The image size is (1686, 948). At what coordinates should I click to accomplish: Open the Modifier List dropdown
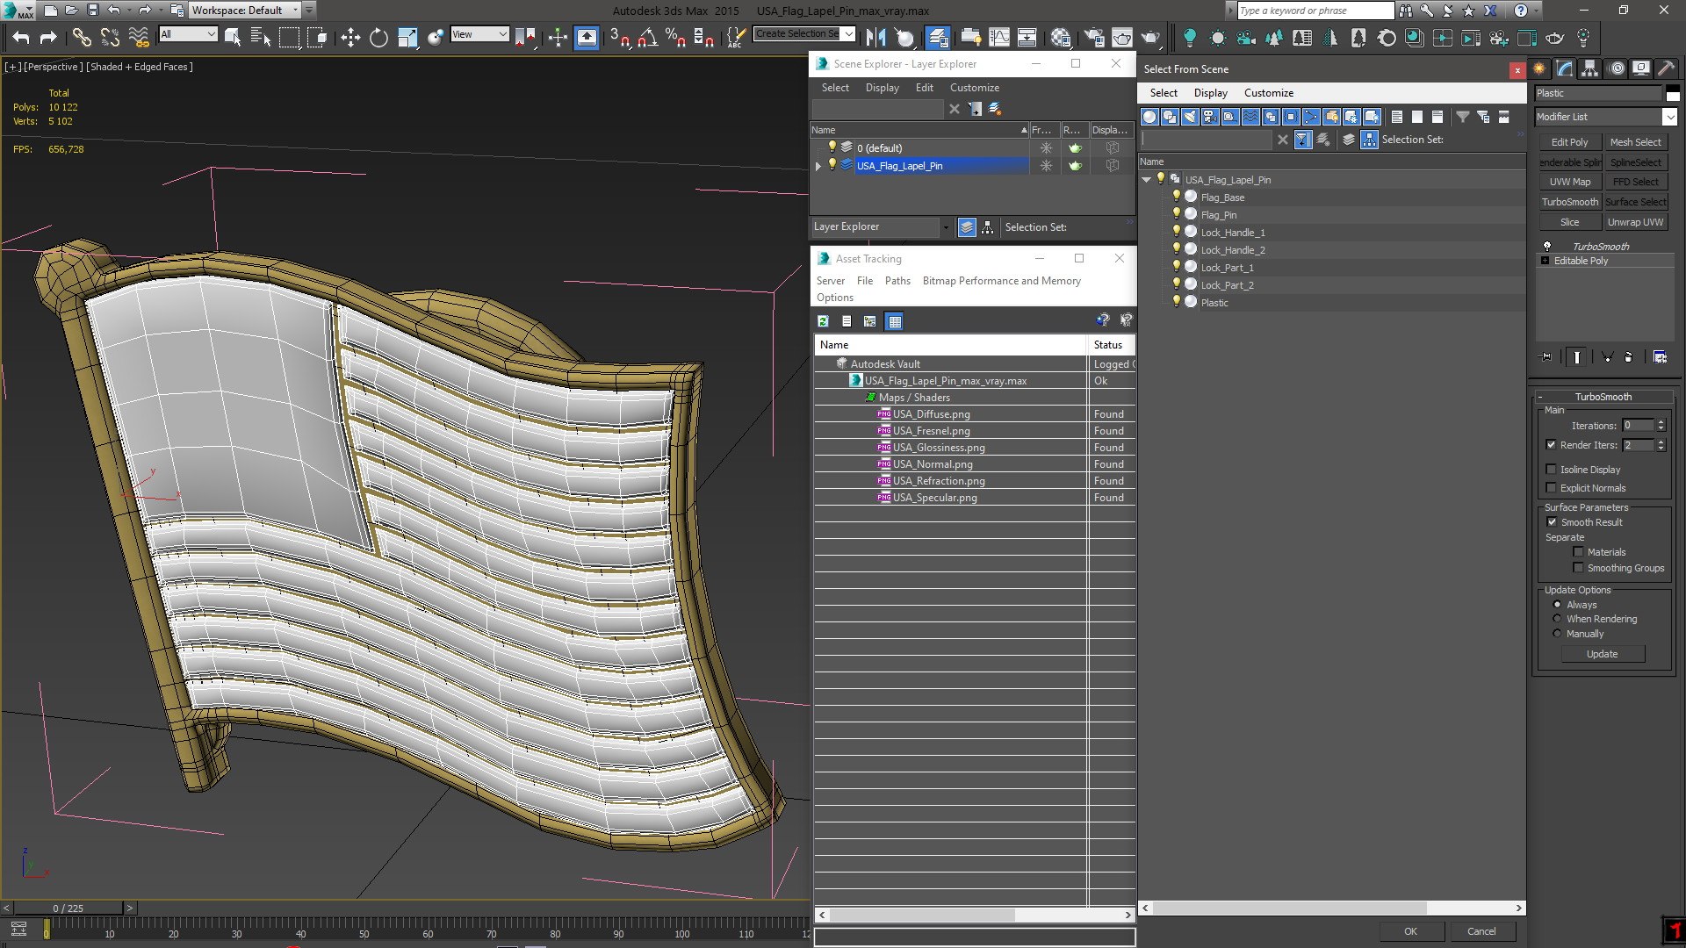1669,117
